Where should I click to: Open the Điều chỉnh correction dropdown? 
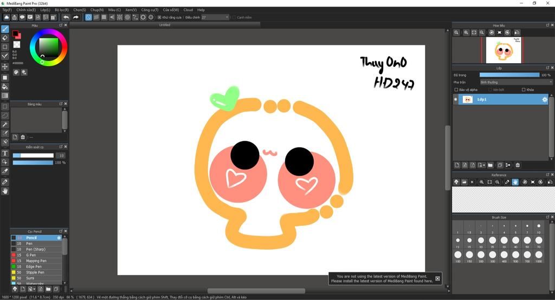tap(215, 17)
